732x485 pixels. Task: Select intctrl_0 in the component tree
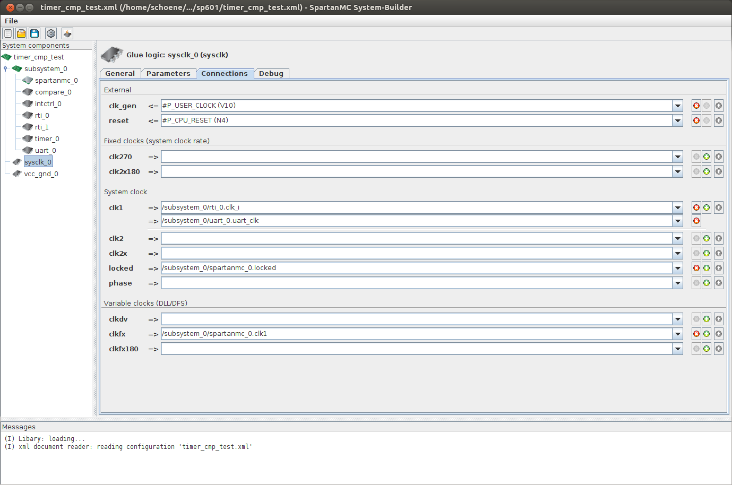pyautogui.click(x=48, y=103)
